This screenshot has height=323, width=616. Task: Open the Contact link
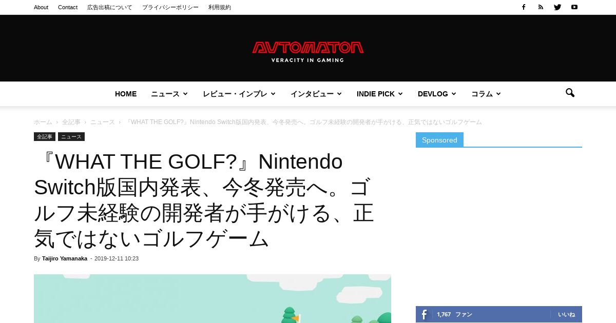pyautogui.click(x=68, y=7)
